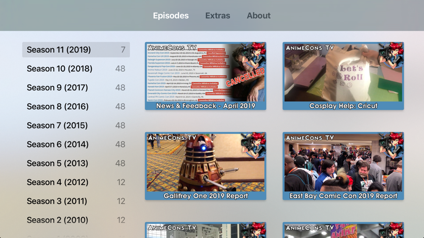The width and height of the screenshot is (424, 238).
Task: Choose Season 8 (2016)
Action: tap(76, 106)
